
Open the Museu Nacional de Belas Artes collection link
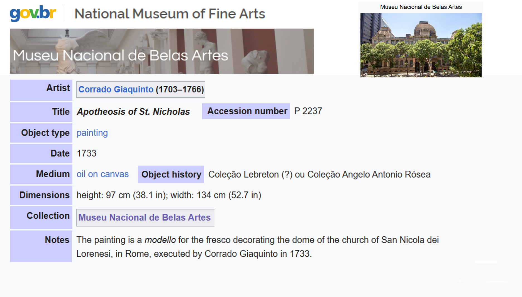(x=144, y=217)
